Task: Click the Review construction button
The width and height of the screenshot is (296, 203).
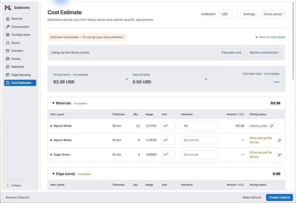Action: pyautogui.click(x=264, y=53)
